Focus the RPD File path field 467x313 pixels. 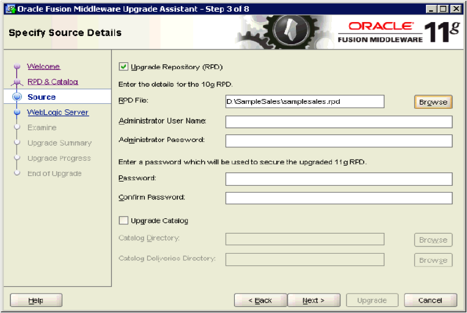point(304,101)
